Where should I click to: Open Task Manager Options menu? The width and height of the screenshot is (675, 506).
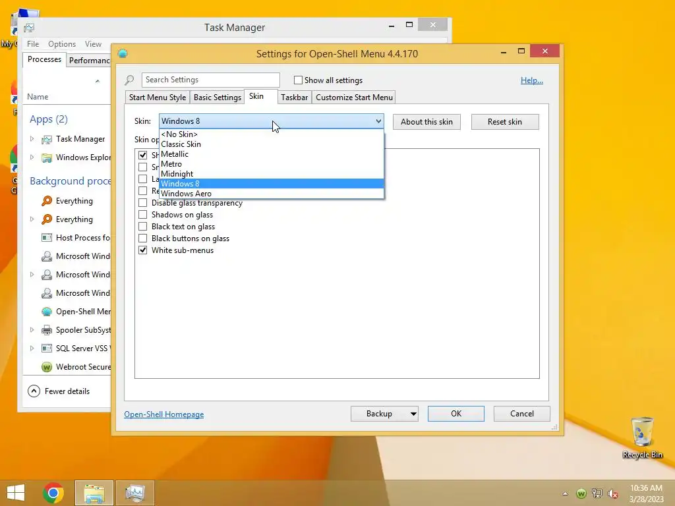62,44
